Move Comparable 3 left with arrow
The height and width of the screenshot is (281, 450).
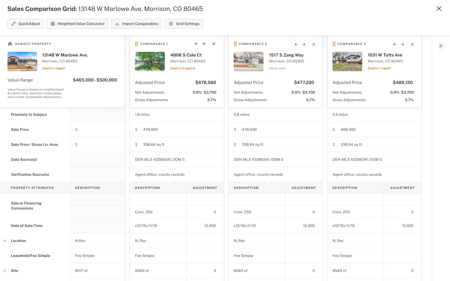395,44
